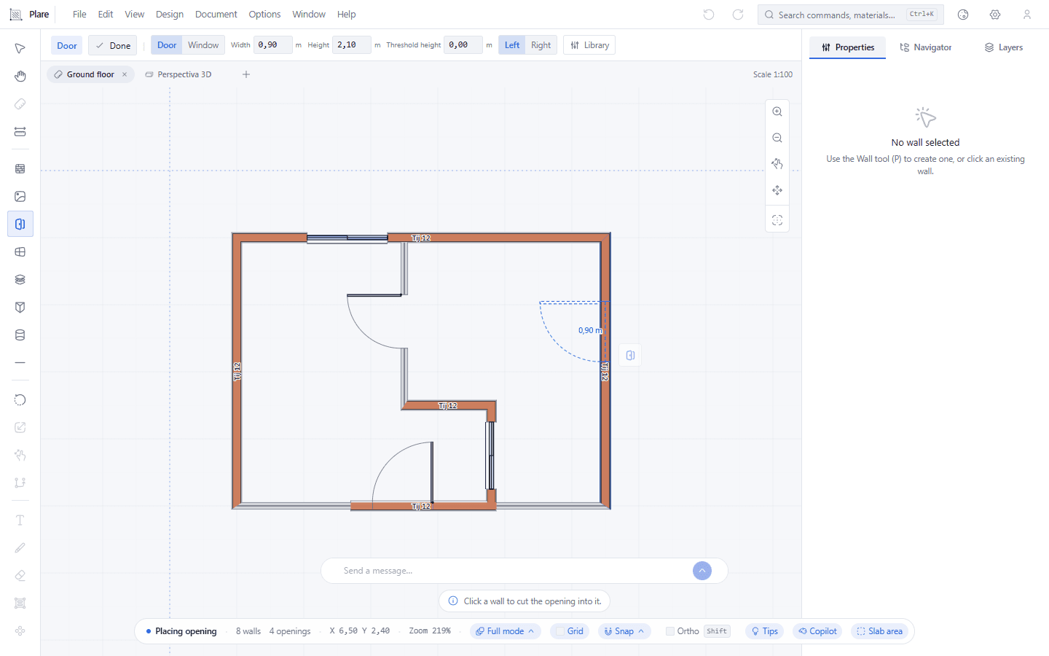This screenshot has width=1049, height=656.
Task: Select the pencil draw tool
Action: tap(20, 547)
